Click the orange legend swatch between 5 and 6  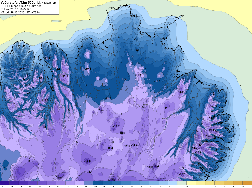pyautogui.click(x=238, y=183)
